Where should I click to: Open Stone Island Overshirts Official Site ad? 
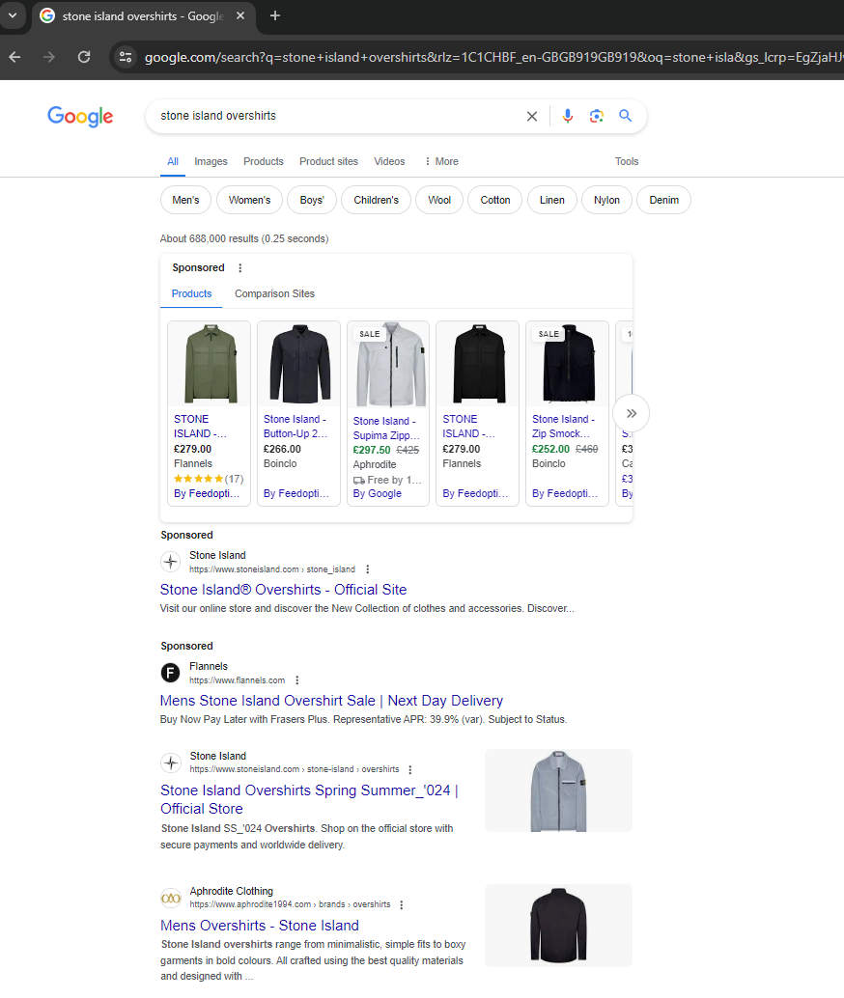pyautogui.click(x=284, y=590)
